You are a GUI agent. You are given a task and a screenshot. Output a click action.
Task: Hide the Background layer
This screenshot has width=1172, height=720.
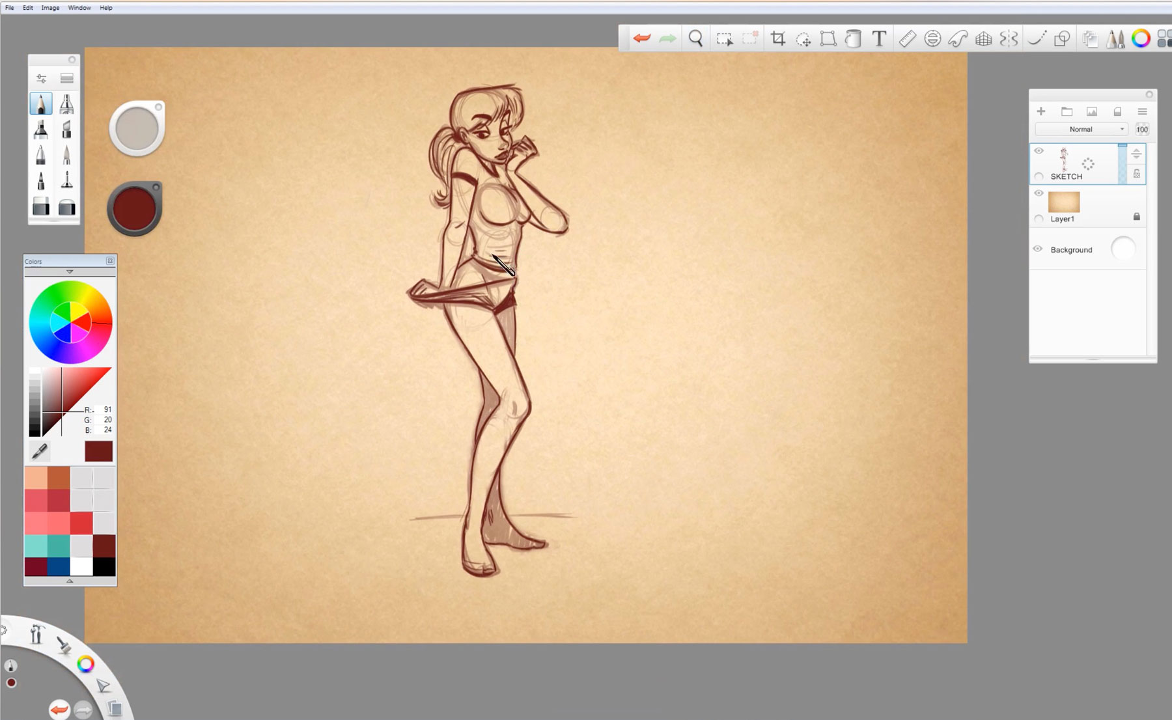[x=1038, y=249]
